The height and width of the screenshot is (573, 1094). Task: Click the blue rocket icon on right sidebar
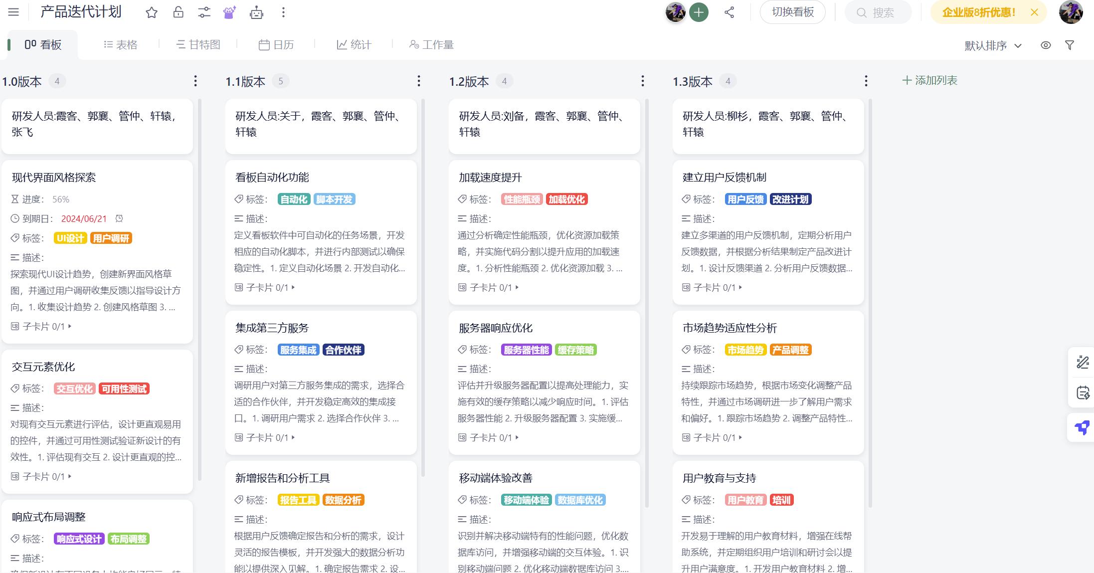click(1082, 428)
